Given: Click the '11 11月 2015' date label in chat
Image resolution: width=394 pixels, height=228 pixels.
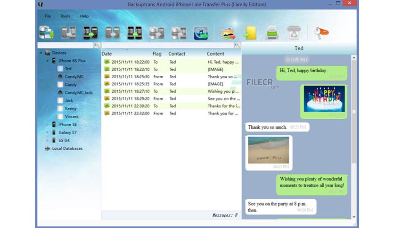Looking at the screenshot, I should (296, 60).
